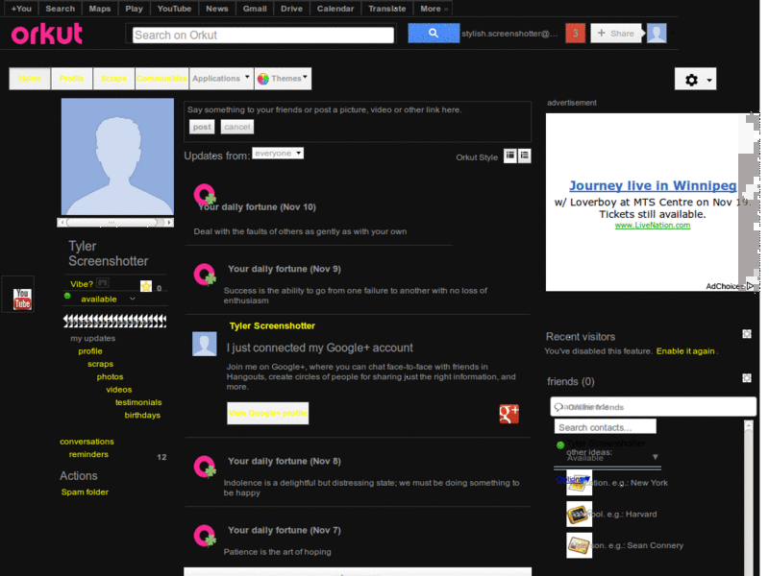The width and height of the screenshot is (769, 576).
Task: Open the Communities tab
Action: coord(161,79)
